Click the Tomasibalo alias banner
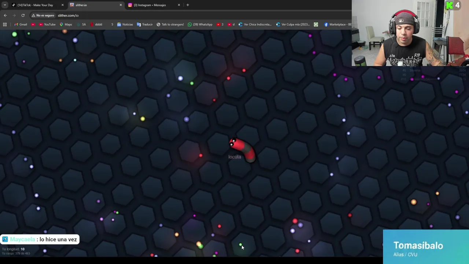This screenshot has width=469, height=264. [x=426, y=247]
